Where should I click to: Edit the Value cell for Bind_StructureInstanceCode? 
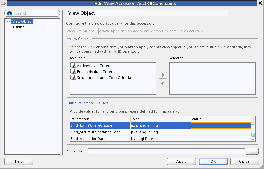(221, 132)
